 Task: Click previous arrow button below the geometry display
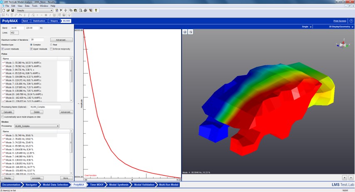[x=345, y=178]
